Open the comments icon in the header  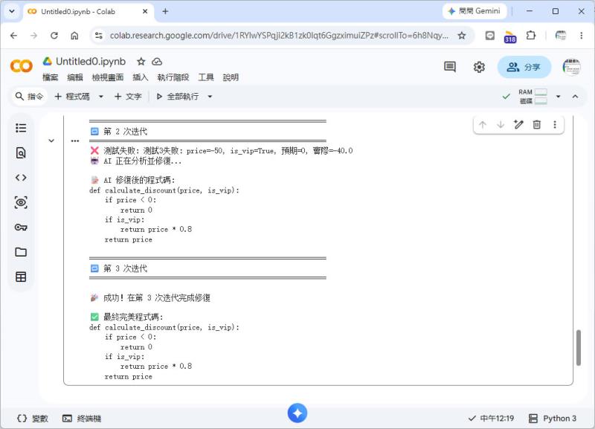[450, 67]
